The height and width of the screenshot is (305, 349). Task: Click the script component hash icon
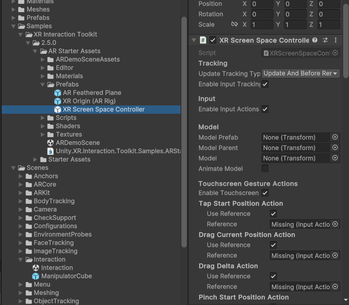tap(203, 40)
